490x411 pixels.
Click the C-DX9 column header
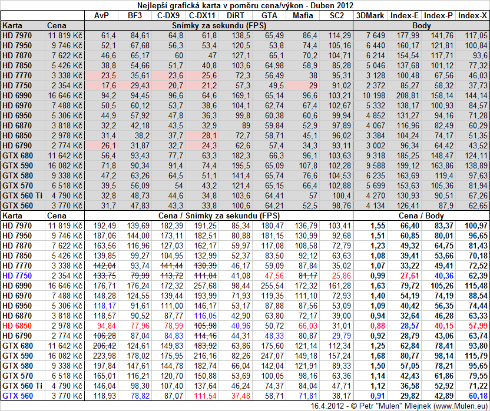coord(168,16)
